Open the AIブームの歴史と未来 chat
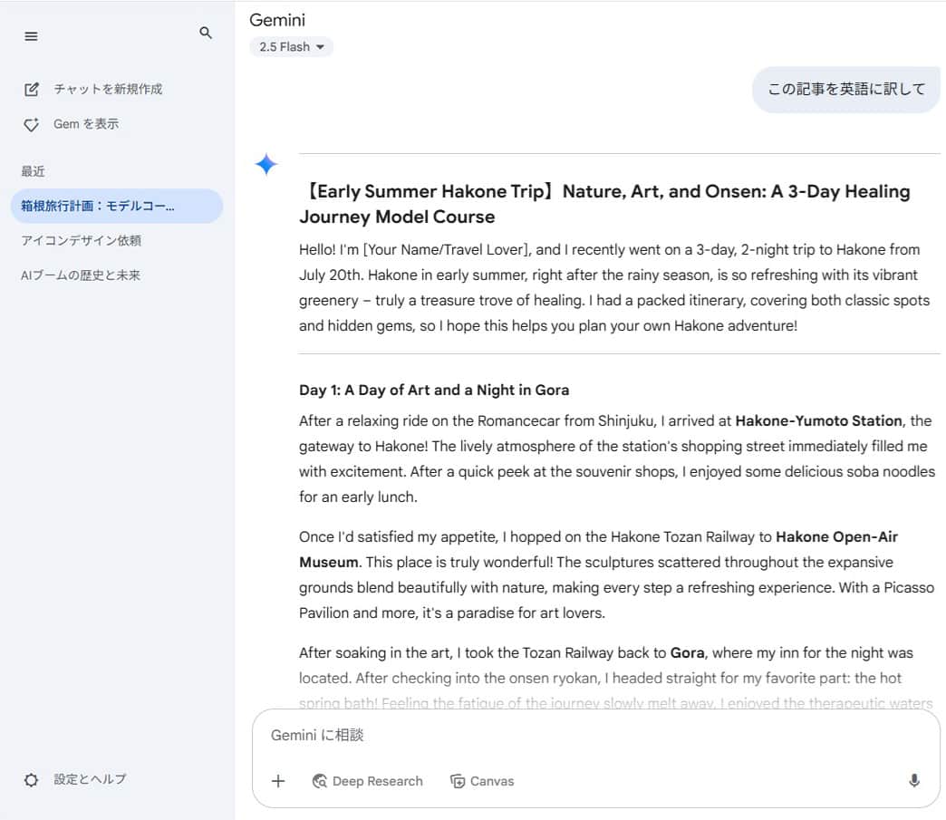This screenshot has width=946, height=820. pos(81,275)
